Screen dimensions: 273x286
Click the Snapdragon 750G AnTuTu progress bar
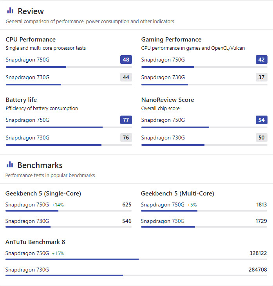(x=136, y=259)
